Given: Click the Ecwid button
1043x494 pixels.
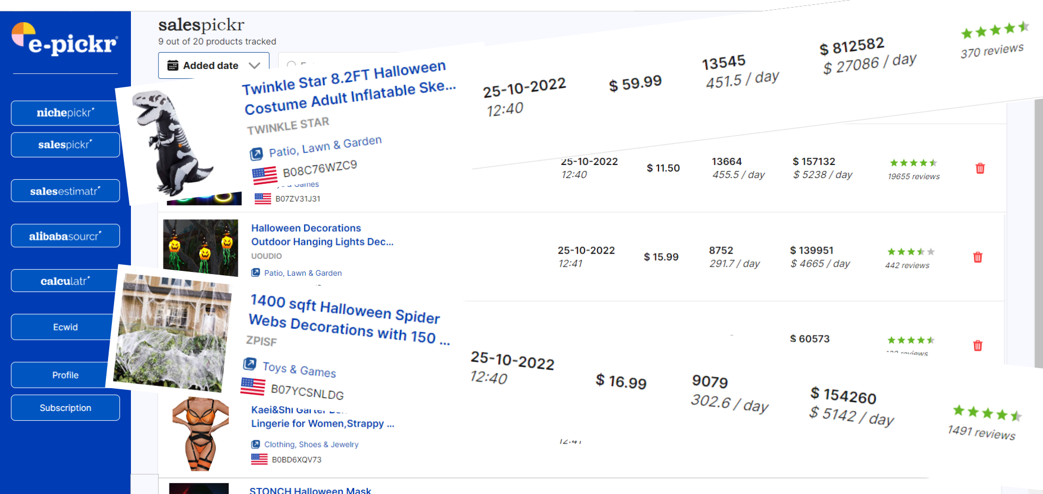Looking at the screenshot, I should pyautogui.click(x=65, y=327).
